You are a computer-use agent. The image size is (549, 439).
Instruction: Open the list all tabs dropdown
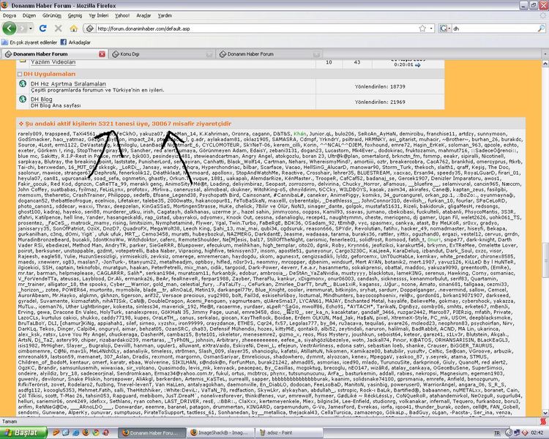tap(545, 54)
